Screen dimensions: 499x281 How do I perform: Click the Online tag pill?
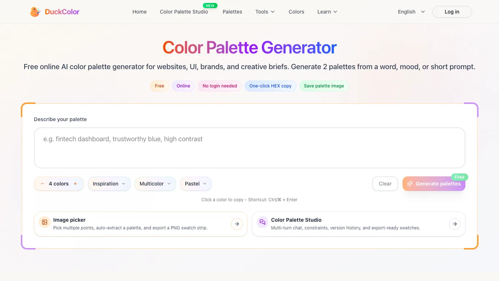click(184, 86)
